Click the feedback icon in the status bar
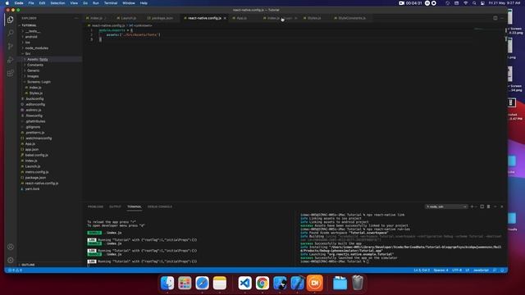The height and width of the screenshot is (295, 525). coord(495,270)
